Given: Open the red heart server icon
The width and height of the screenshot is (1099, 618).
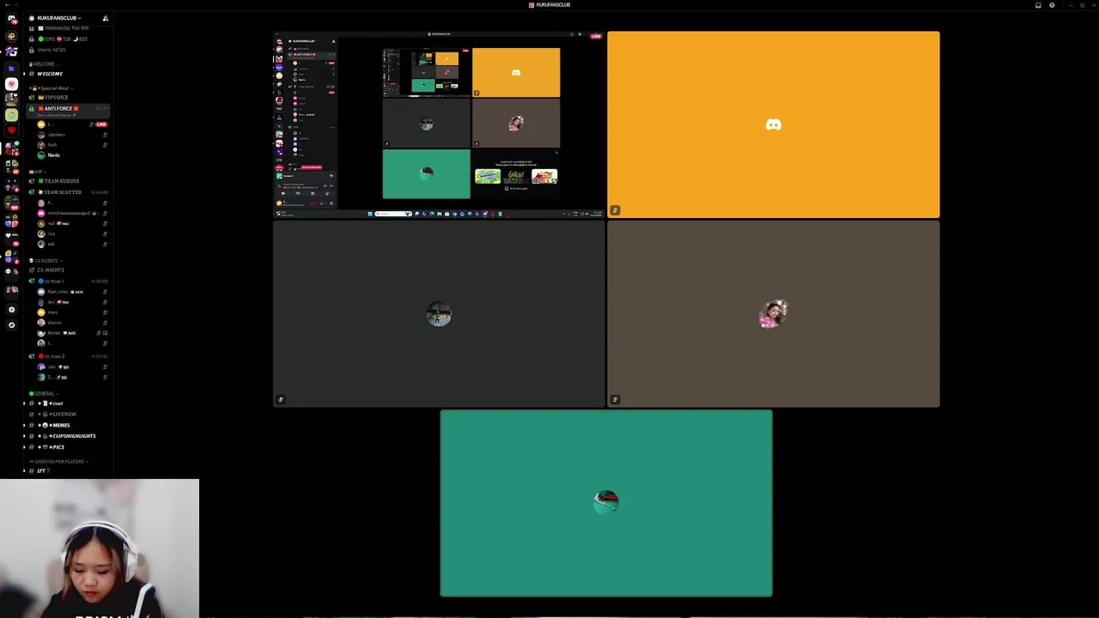Looking at the screenshot, I should point(11,130).
